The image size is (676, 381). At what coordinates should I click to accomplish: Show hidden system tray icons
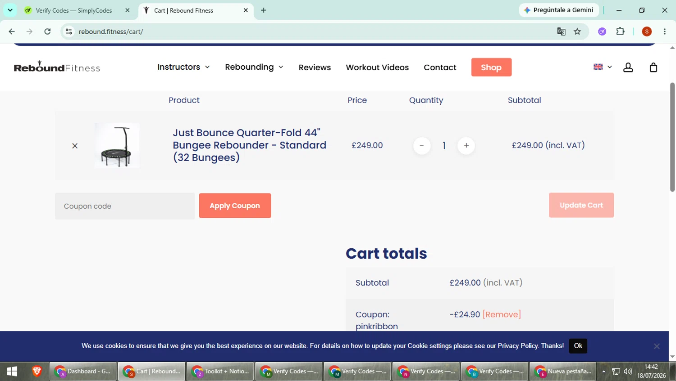click(x=604, y=372)
